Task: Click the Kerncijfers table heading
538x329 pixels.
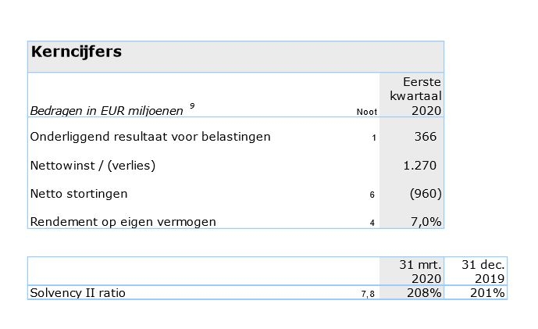Action: (76, 52)
